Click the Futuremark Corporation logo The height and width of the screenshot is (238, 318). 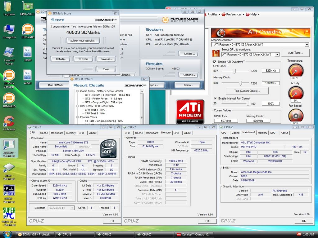click(x=180, y=20)
